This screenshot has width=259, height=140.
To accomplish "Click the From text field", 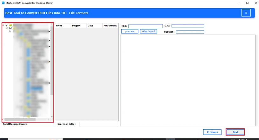I will pyautogui.click(x=145, y=26).
